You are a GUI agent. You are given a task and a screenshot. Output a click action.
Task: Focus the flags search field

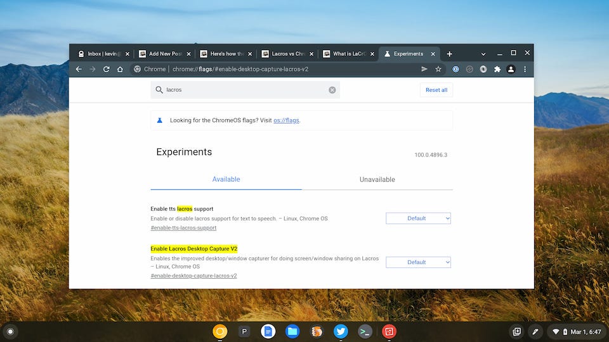click(245, 90)
